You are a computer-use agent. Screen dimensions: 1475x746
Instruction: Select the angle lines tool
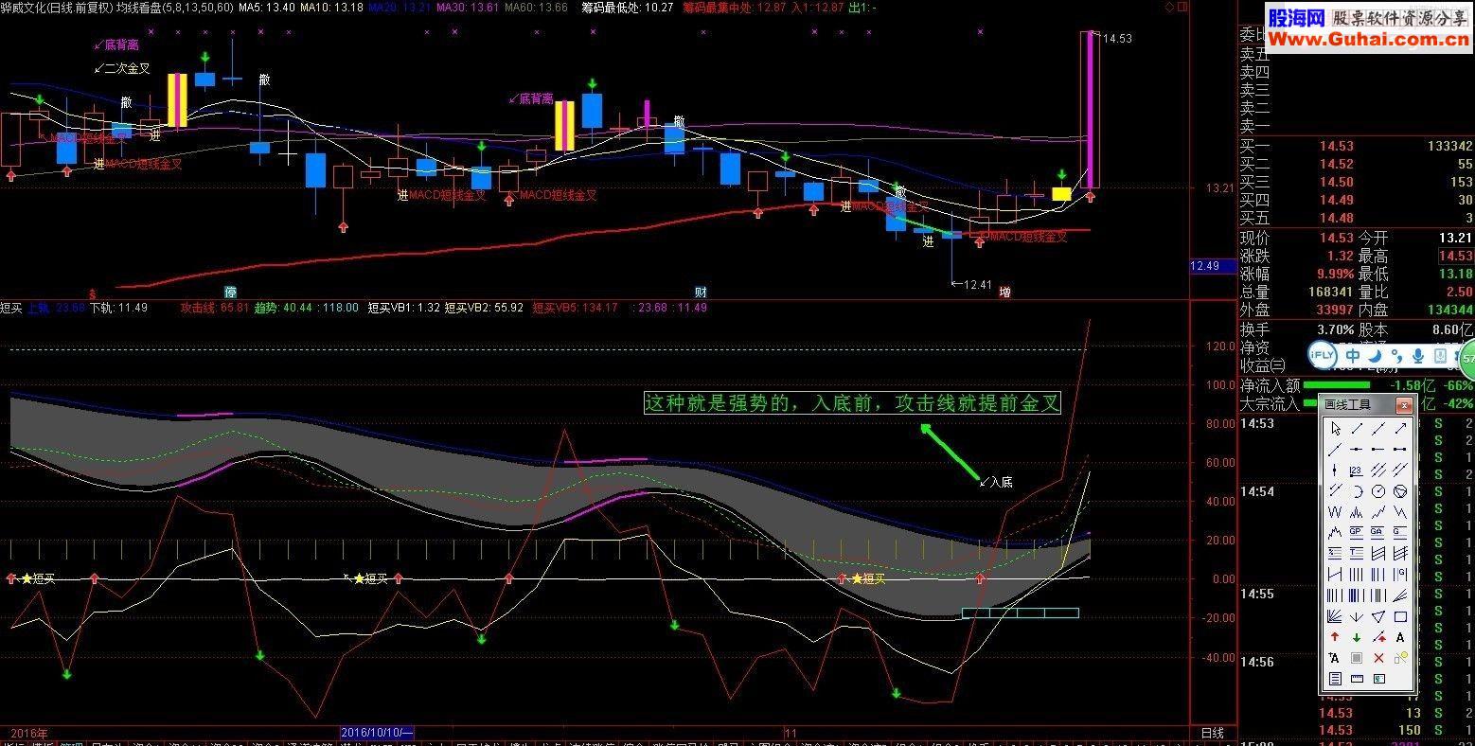(x=1399, y=594)
